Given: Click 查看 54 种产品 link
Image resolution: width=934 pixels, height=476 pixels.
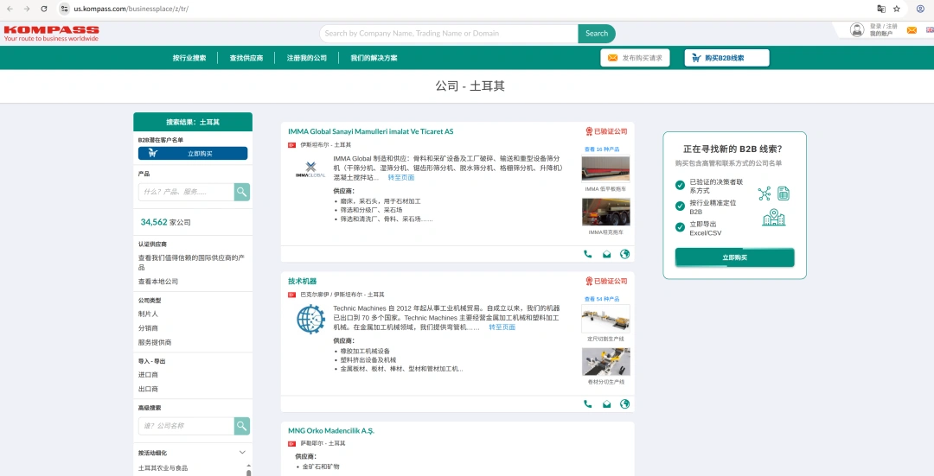Looking at the screenshot, I should coord(602,299).
